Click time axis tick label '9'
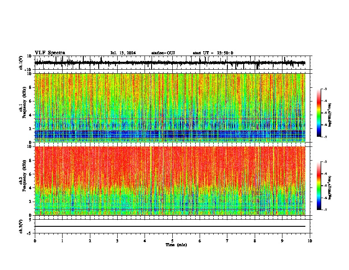The height and width of the screenshot is (270, 349). pos(282,241)
